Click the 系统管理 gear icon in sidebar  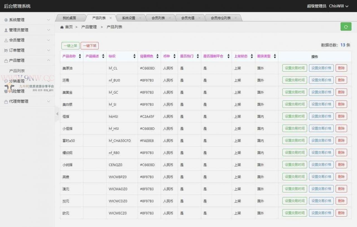(x=6, y=20)
